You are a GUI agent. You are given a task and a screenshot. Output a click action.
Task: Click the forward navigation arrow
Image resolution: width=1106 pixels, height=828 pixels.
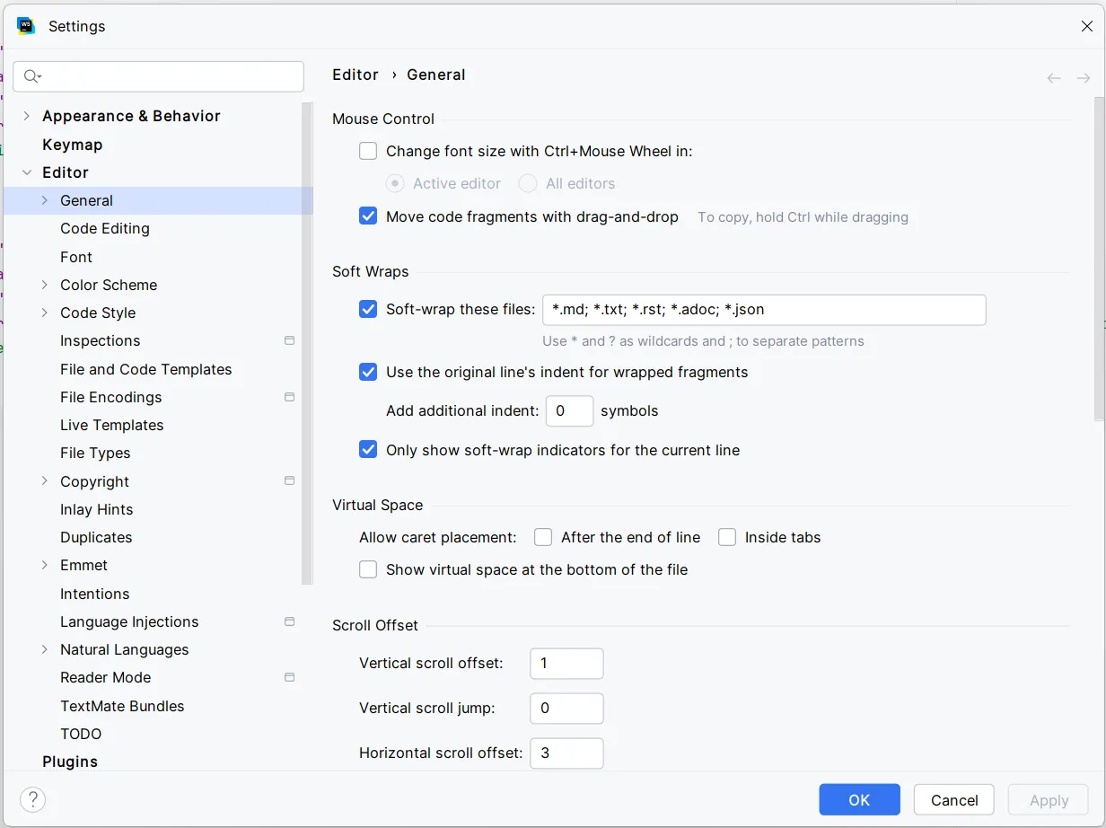coord(1084,78)
